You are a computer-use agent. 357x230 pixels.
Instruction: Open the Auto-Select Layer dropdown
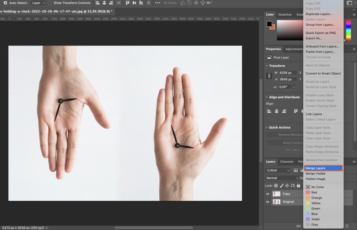[x=38, y=3]
